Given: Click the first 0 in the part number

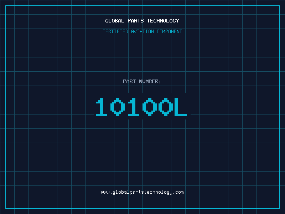Looking at the screenshot, I should [x=117, y=107].
